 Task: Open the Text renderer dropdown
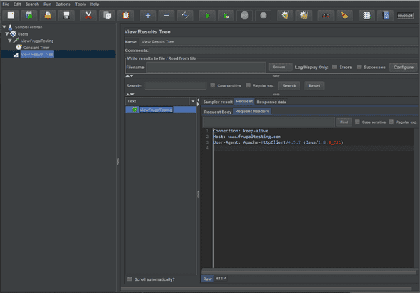click(x=193, y=101)
